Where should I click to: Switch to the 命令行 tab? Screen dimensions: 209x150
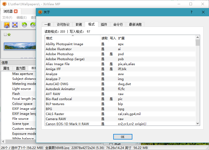118,24
